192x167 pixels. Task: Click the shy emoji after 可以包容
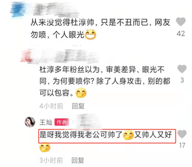pyautogui.click(x=81, y=93)
